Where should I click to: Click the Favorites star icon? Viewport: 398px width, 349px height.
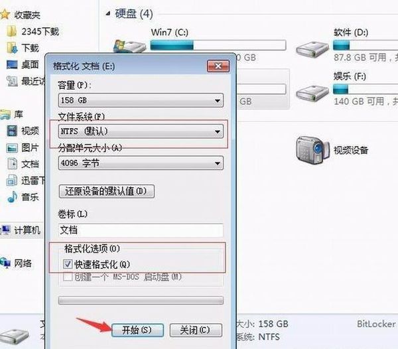[5, 15]
